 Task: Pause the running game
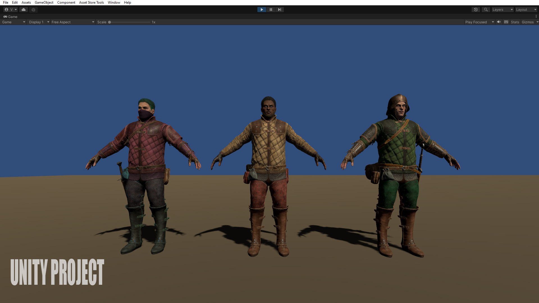point(271,10)
